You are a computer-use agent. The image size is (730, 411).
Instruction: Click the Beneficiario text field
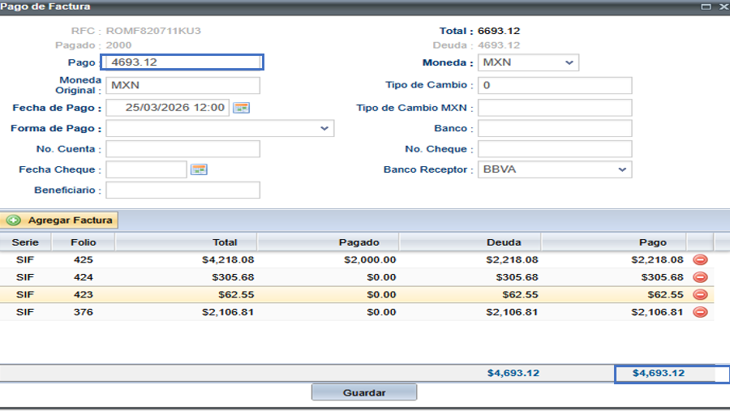click(182, 191)
